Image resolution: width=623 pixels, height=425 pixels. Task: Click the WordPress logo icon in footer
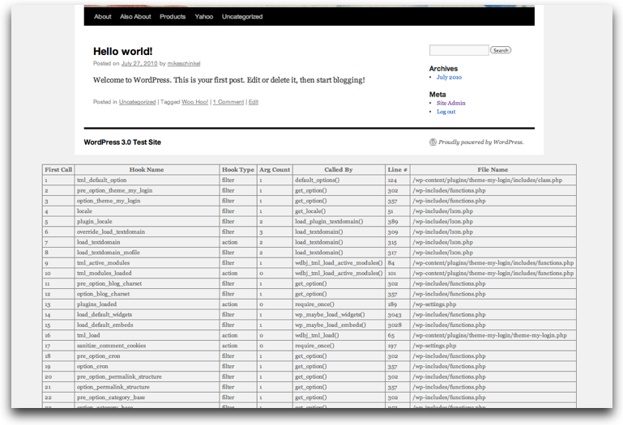(x=433, y=142)
